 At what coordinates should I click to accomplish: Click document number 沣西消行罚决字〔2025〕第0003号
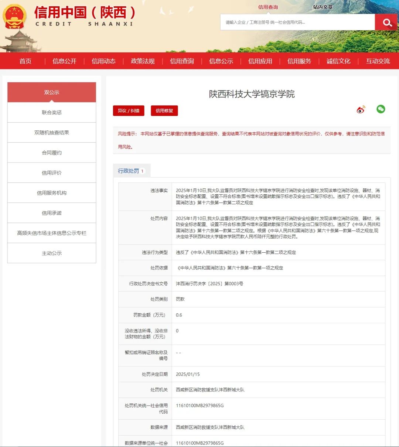[x=209, y=284]
